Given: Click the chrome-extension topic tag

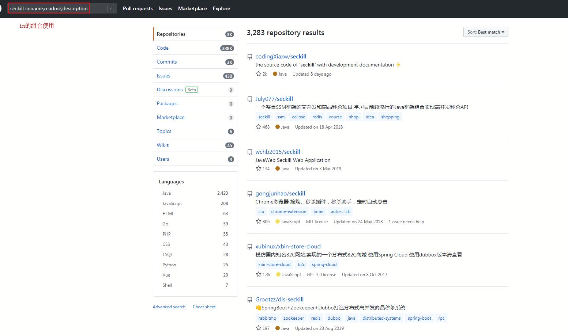Looking at the screenshot, I should [289, 212].
